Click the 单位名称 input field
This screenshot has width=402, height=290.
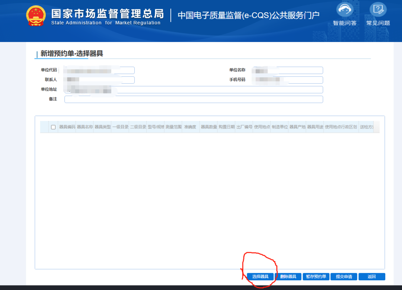[287, 70]
